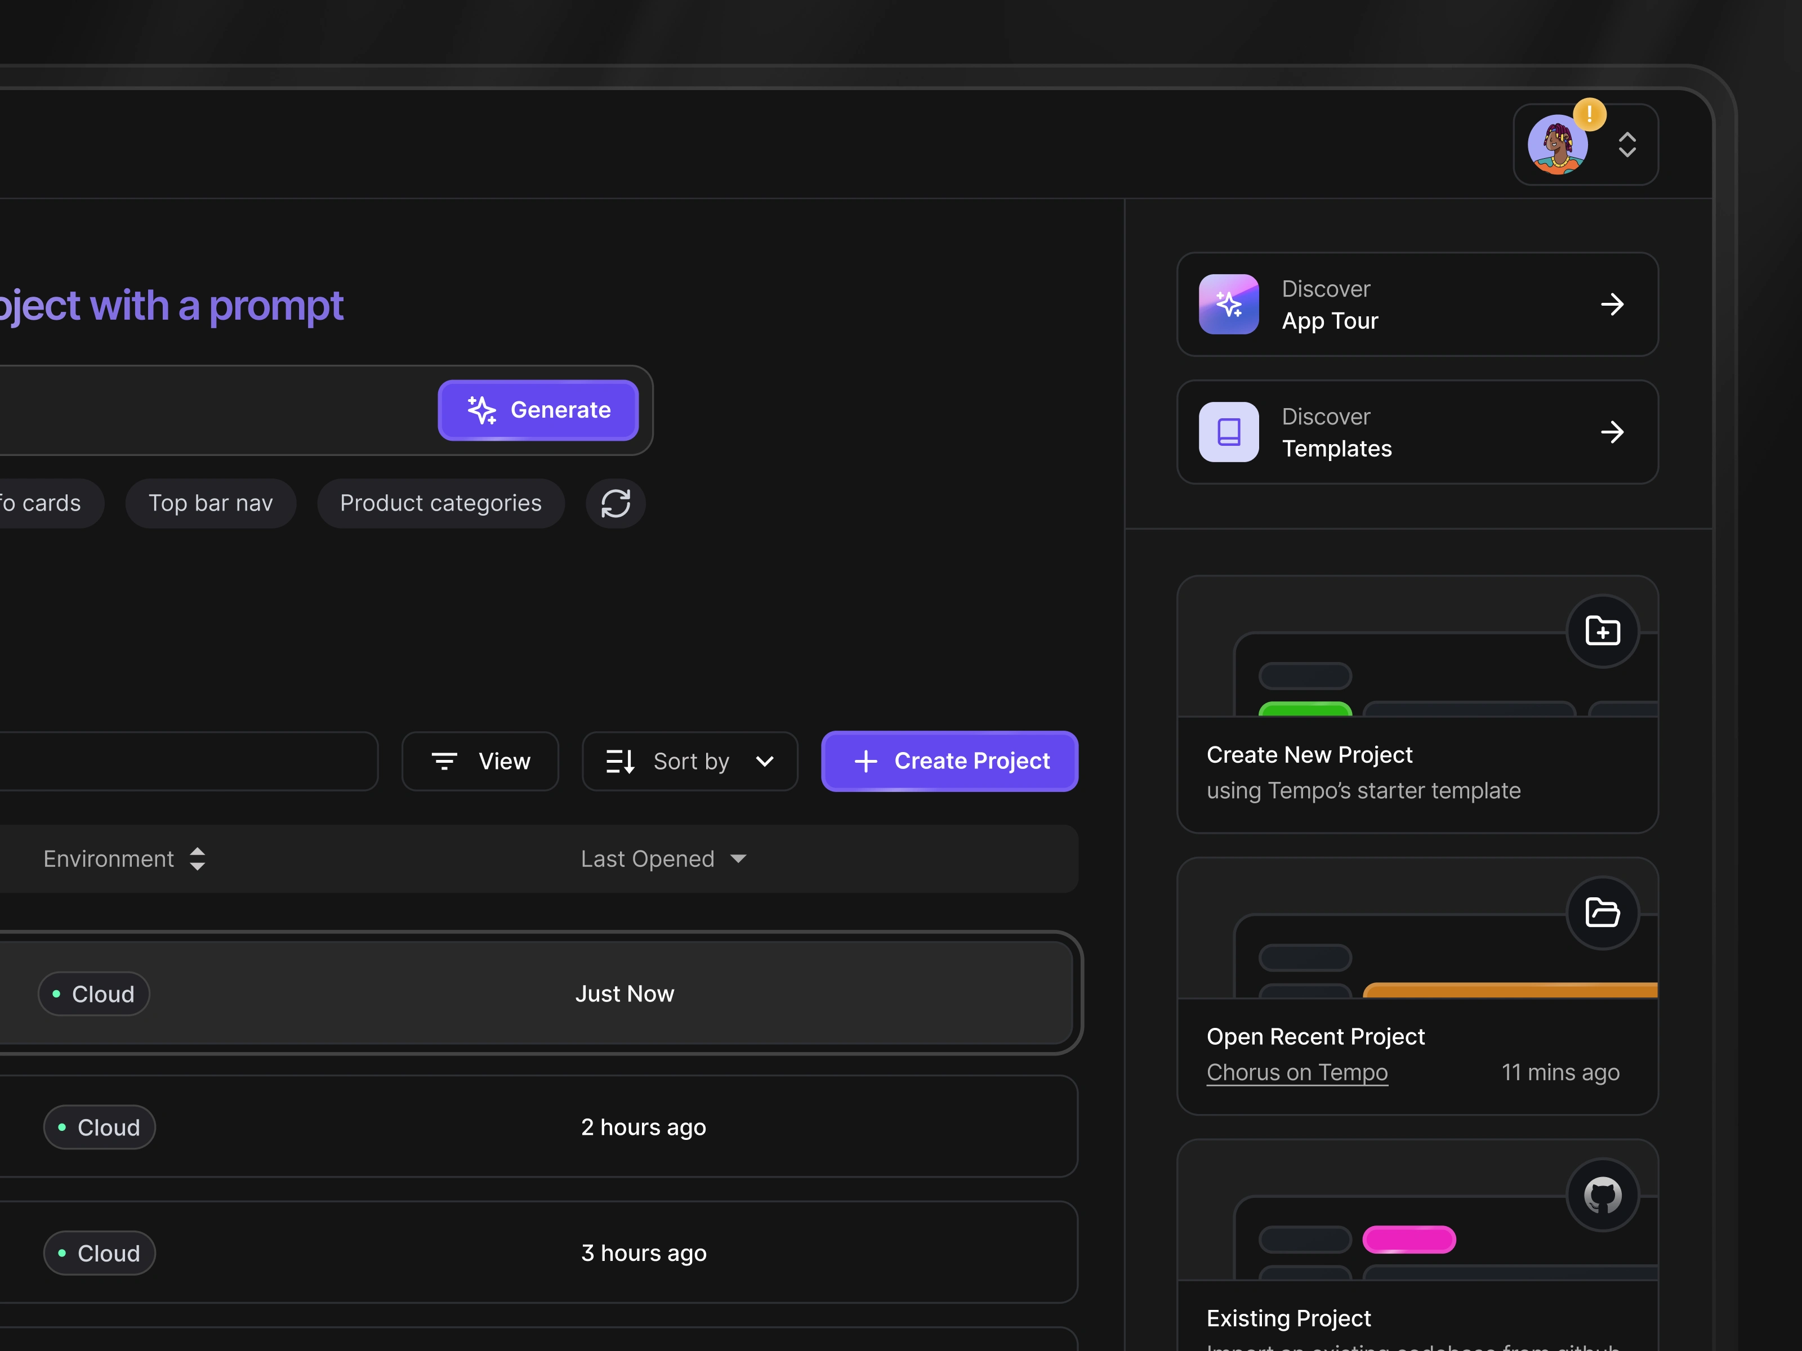
Task: Open the user avatar profile
Action: 1557,145
